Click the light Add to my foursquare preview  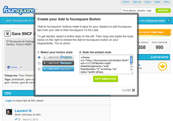58,57
